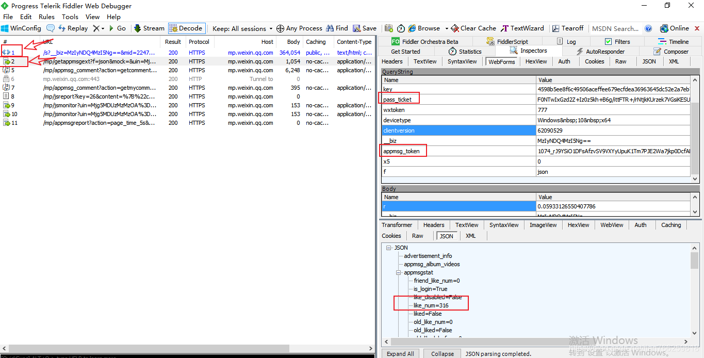Open the Keep: All sessions dropdown

tap(242, 28)
